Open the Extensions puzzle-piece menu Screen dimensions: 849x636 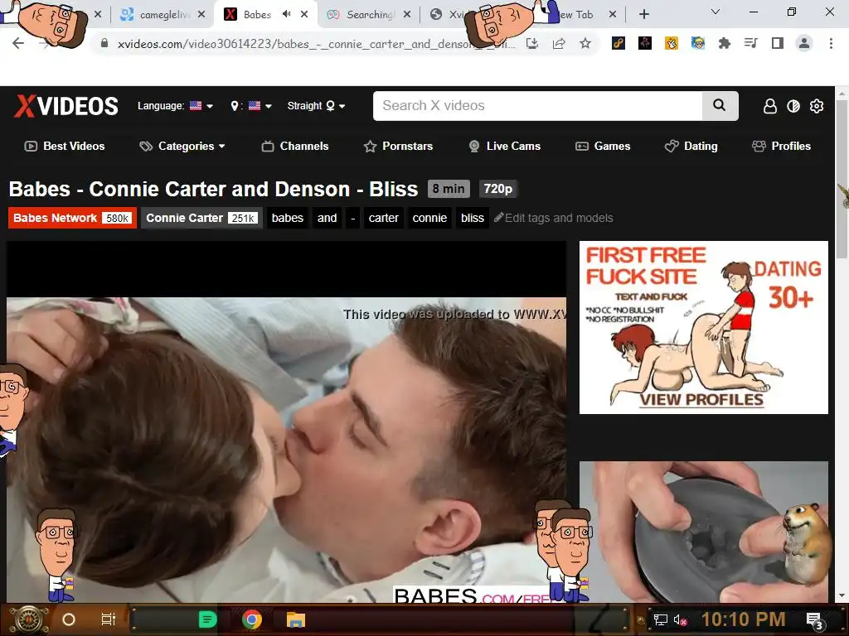(x=725, y=43)
